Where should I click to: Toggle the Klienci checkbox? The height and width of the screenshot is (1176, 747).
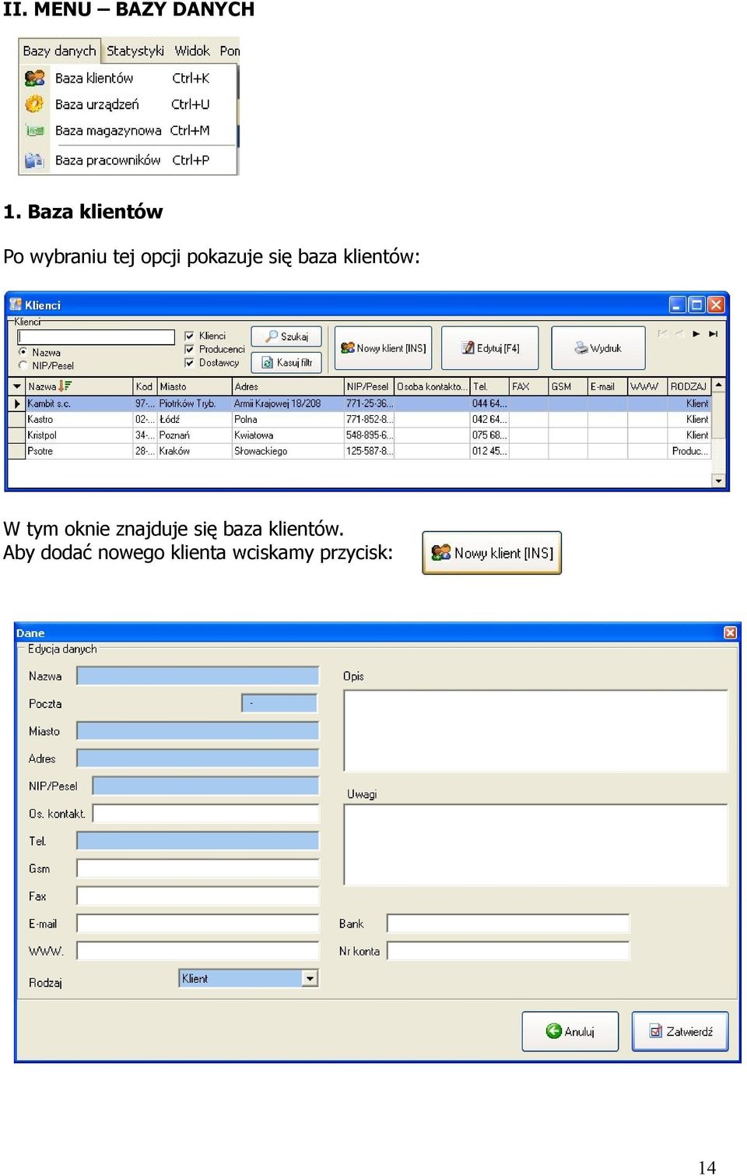(189, 336)
